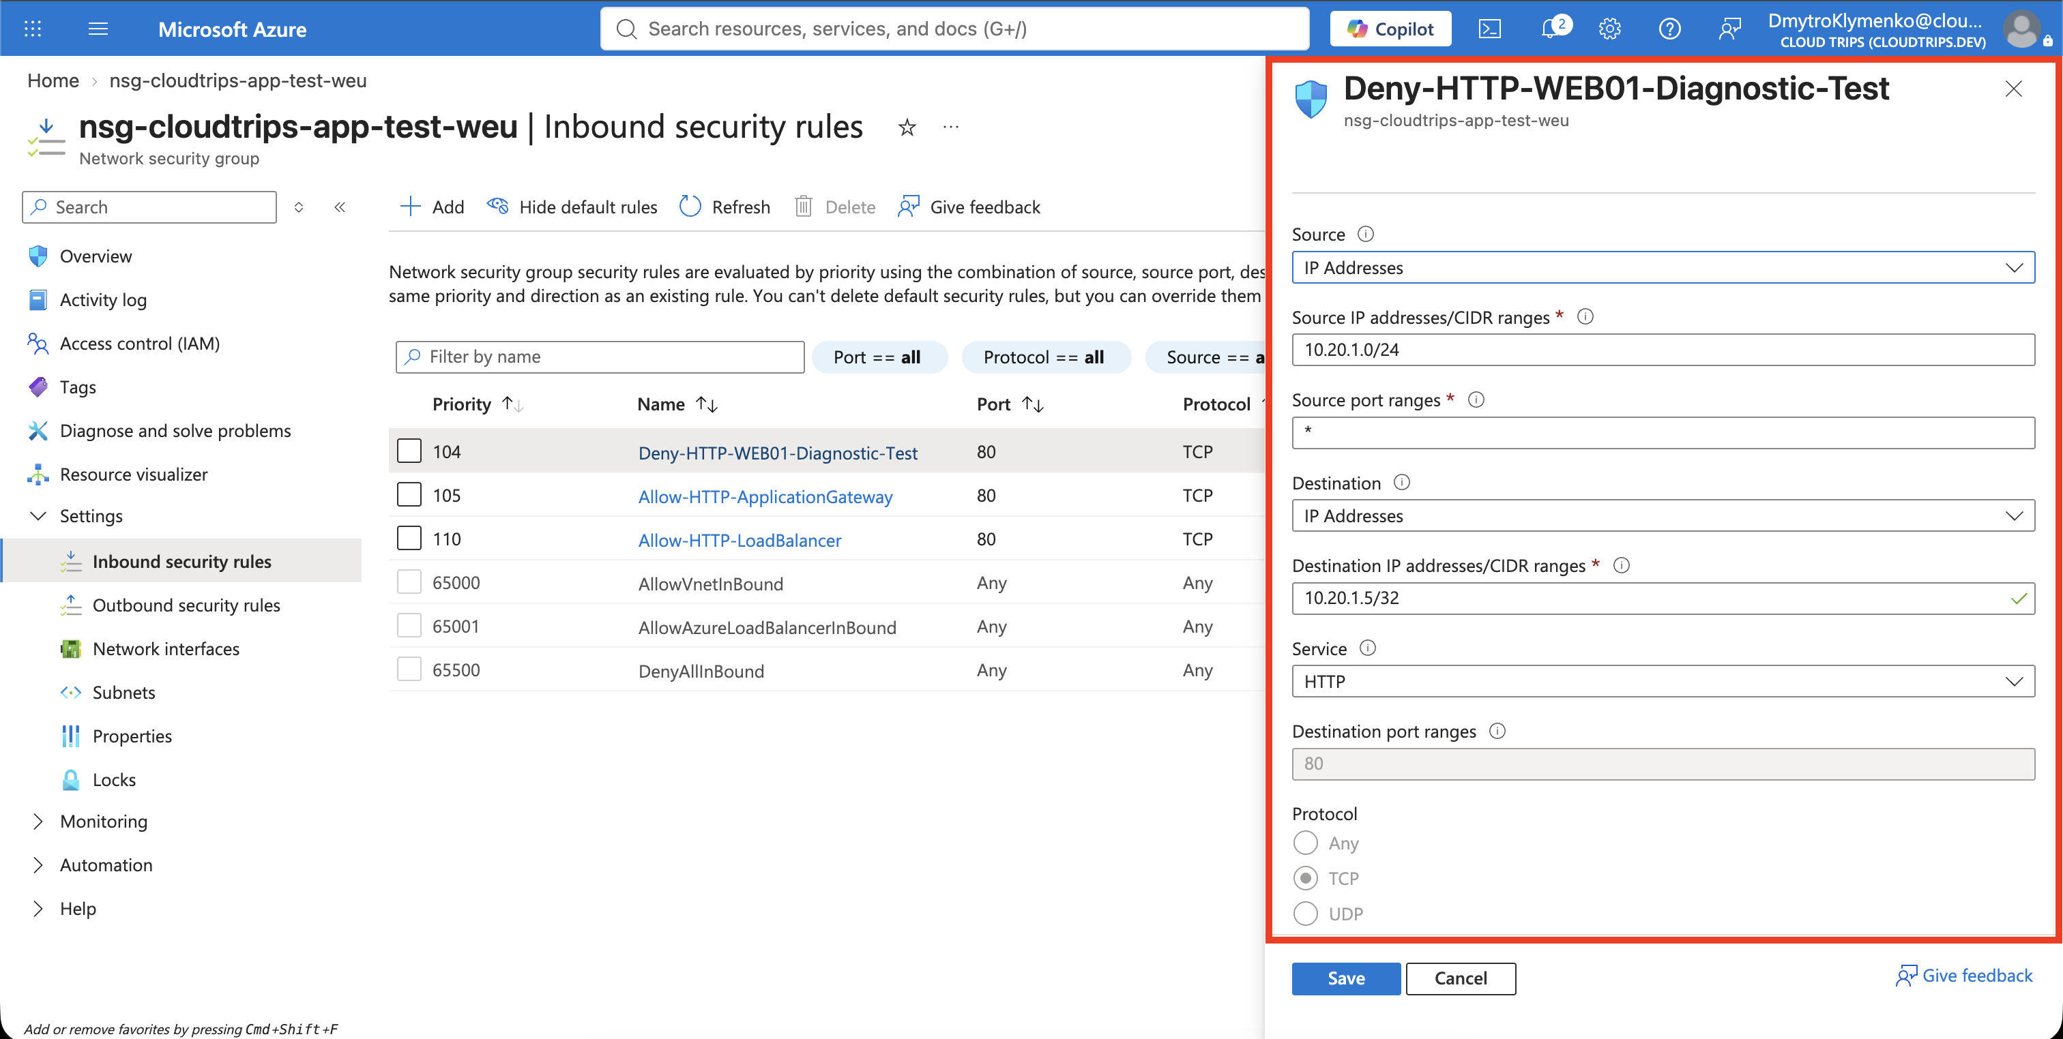Image resolution: width=2063 pixels, height=1039 pixels.
Task: Collapse the Settings section
Action: click(38, 515)
